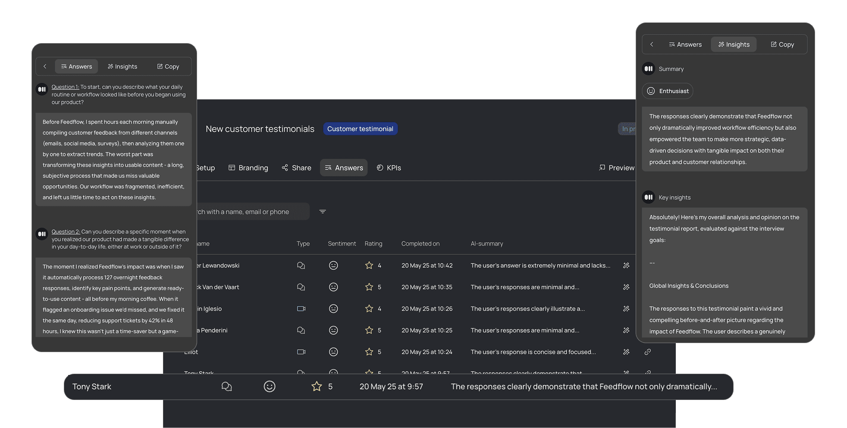Click video type icon in 10:24 row
847x428 pixels.
point(301,352)
